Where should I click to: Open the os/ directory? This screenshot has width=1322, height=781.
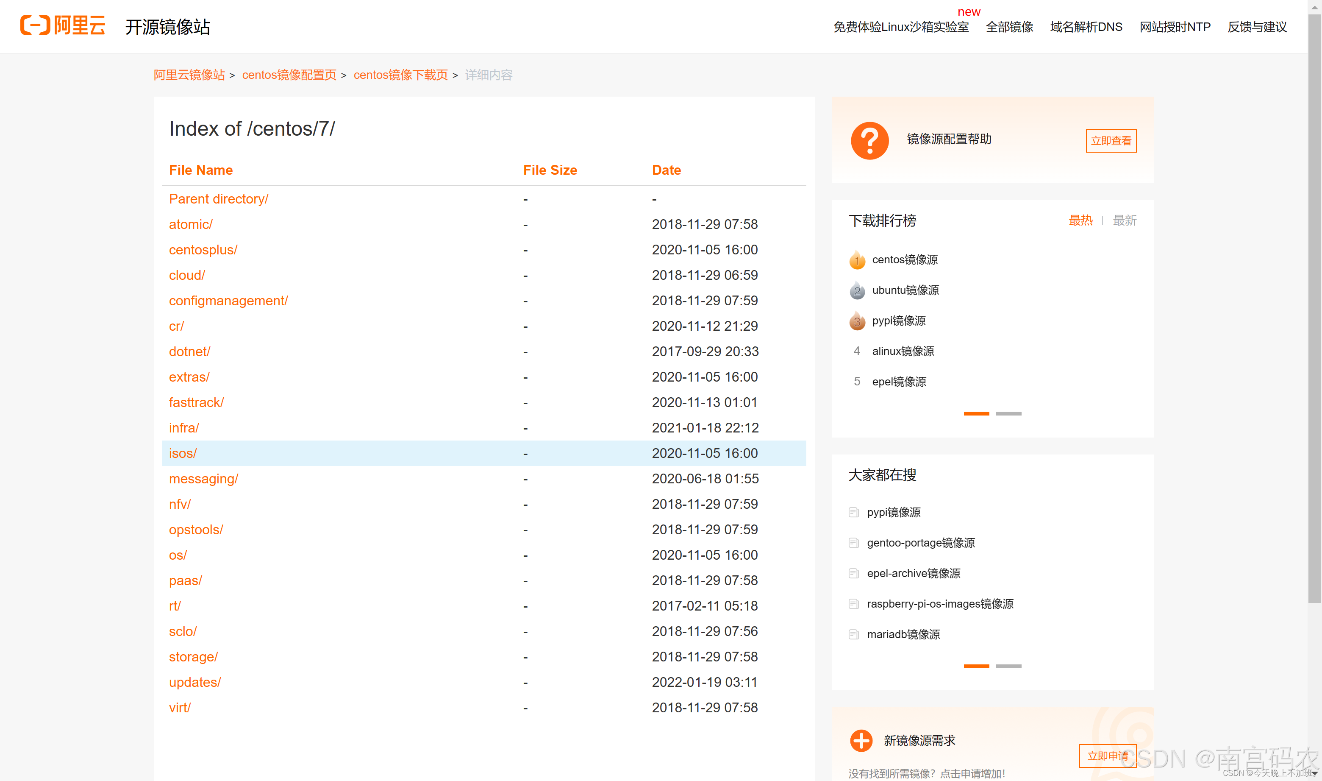coord(178,555)
